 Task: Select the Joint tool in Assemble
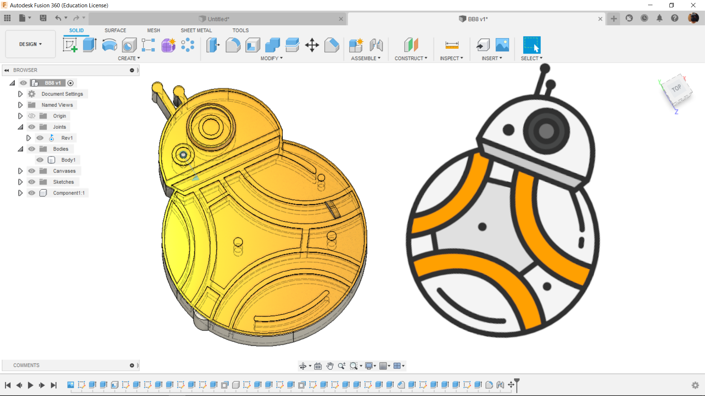(376, 45)
